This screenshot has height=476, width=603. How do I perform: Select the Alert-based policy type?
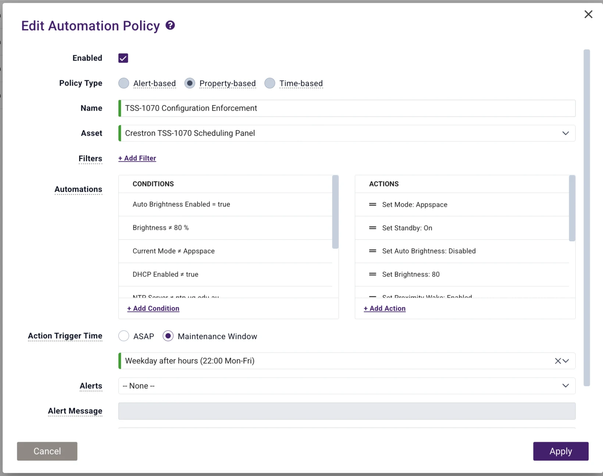click(124, 83)
